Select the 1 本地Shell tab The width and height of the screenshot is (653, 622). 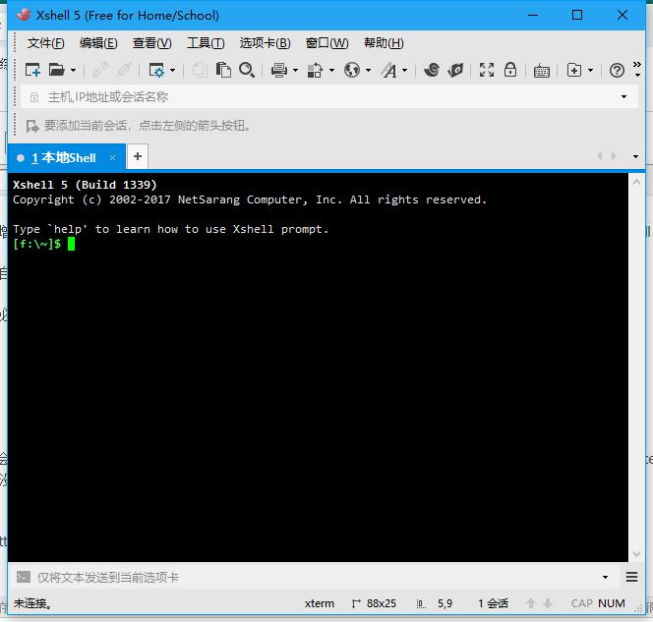pyautogui.click(x=63, y=157)
